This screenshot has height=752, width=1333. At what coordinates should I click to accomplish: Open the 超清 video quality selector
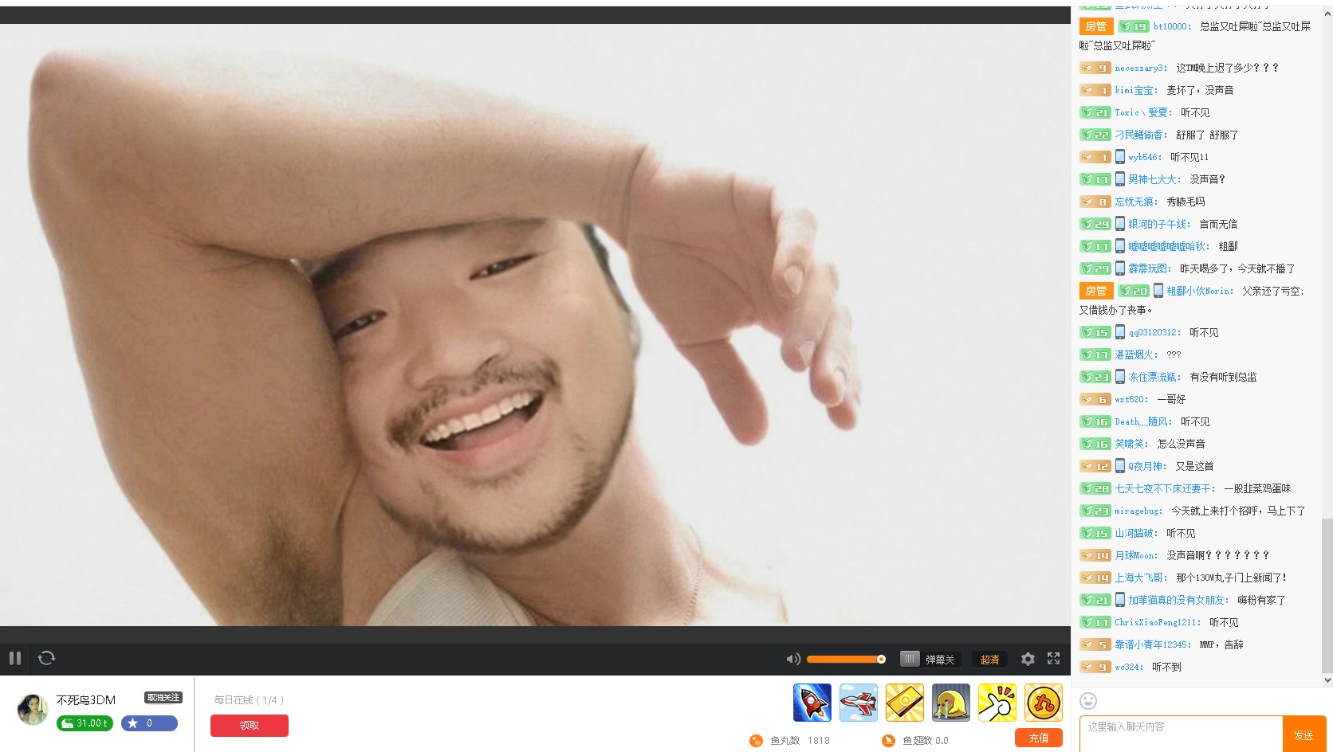[x=990, y=660]
